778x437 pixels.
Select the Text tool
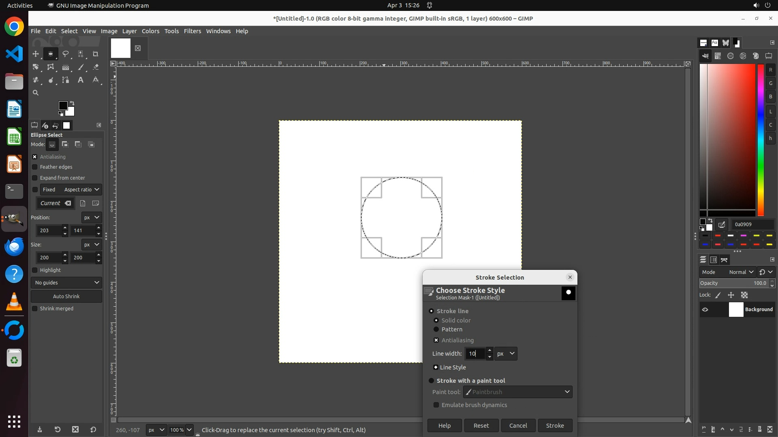click(x=81, y=80)
